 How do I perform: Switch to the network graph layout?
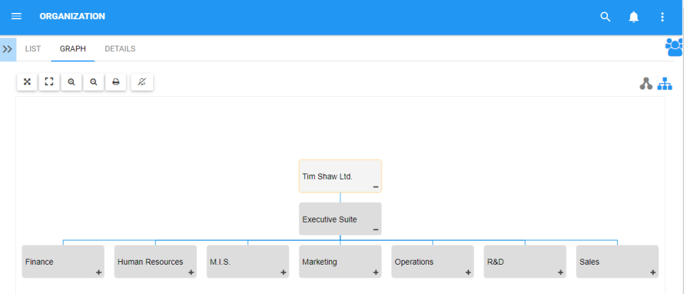[x=646, y=84]
